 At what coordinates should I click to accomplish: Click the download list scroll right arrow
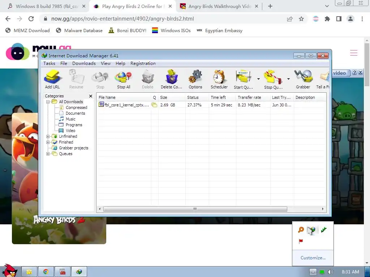click(323, 209)
